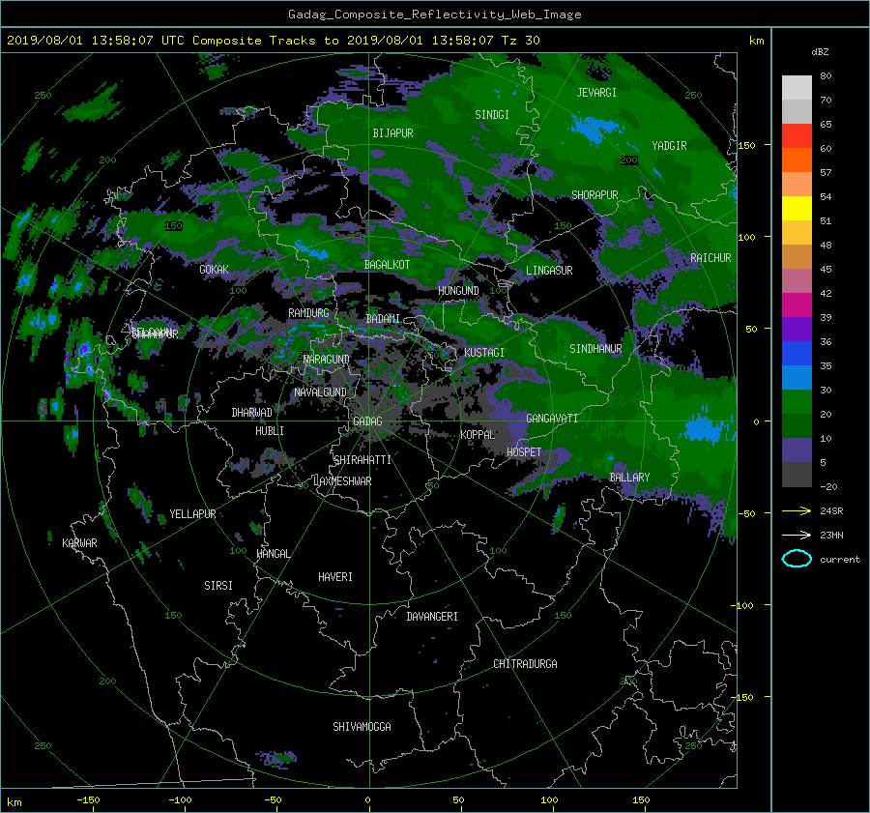Click the CHITRADURGA city label

525,664
